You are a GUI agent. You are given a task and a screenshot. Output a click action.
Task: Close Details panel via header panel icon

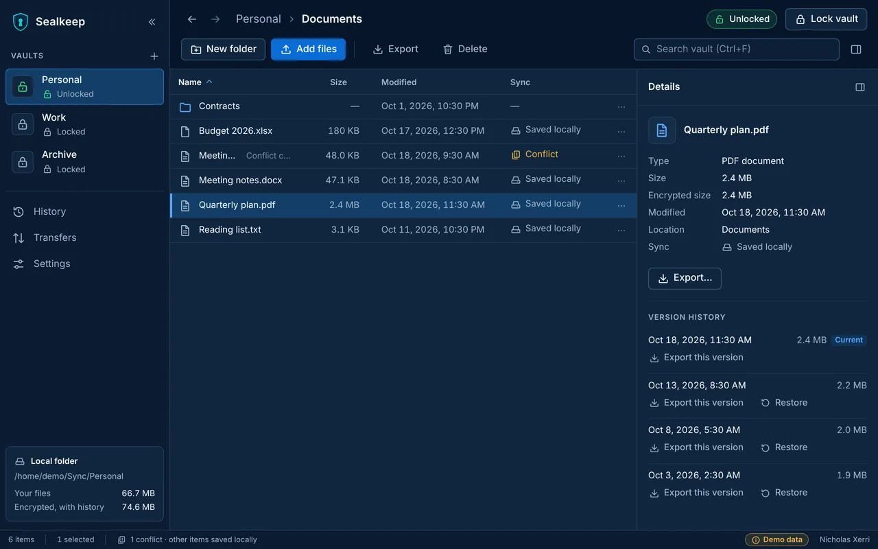pos(860,87)
